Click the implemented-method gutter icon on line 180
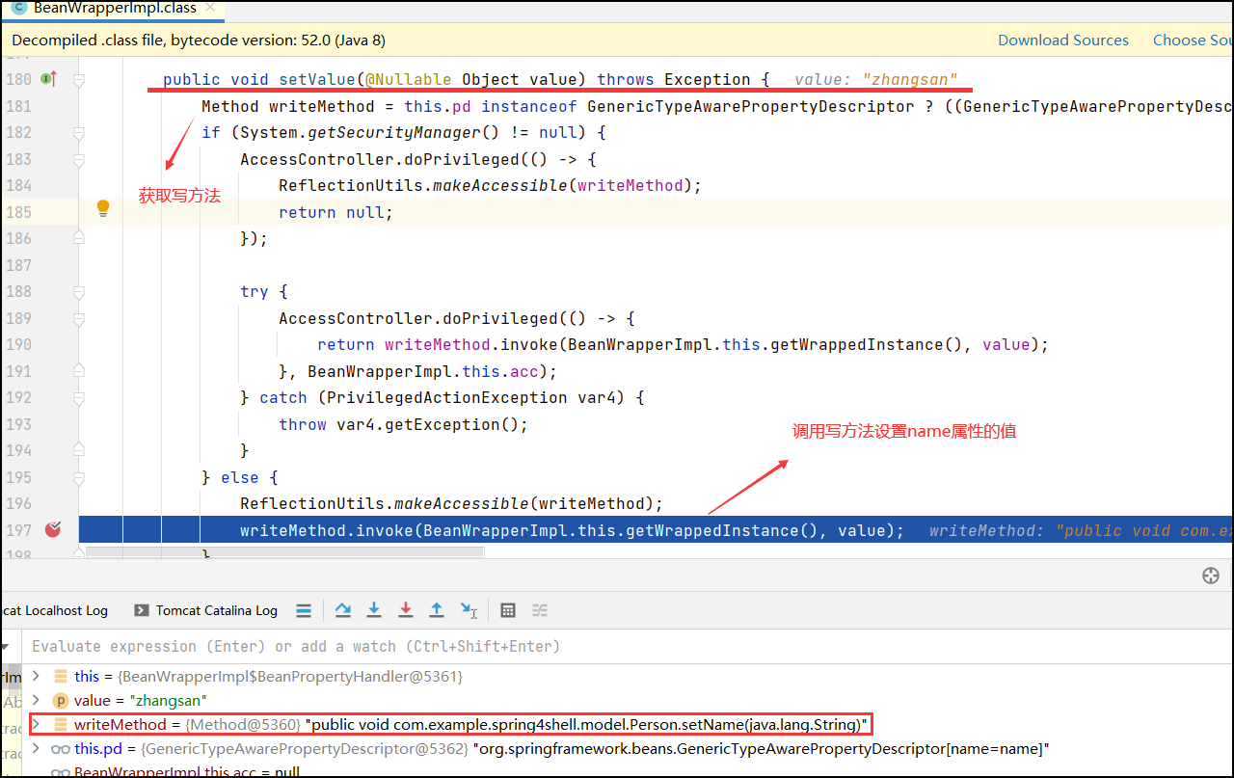The width and height of the screenshot is (1234, 778). click(49, 79)
